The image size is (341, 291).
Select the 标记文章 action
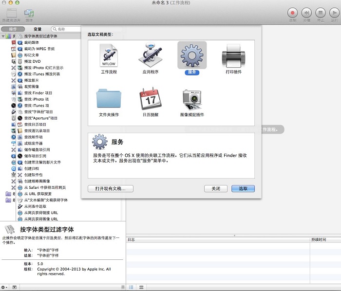click(49, 55)
